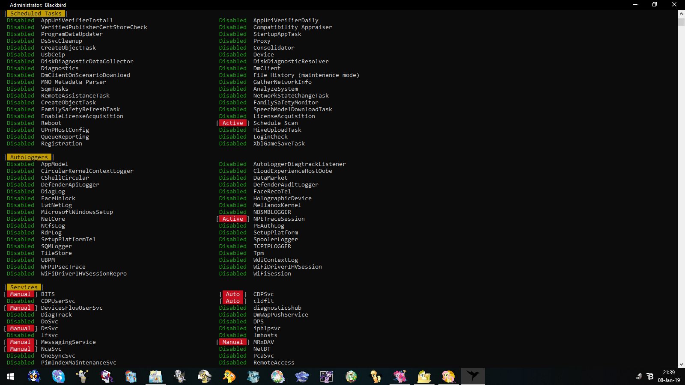Launch the blue-maned pony with purple glasses
The image size is (685, 385).
pyautogui.click(x=34, y=376)
